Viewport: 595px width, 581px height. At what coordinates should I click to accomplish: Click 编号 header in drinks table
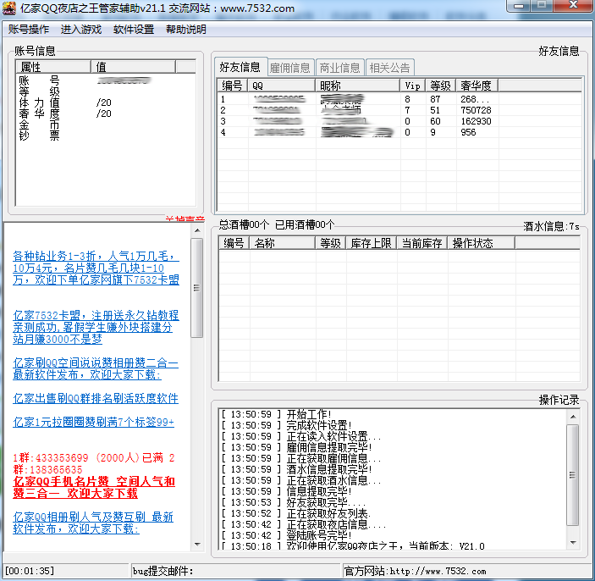pyautogui.click(x=234, y=243)
